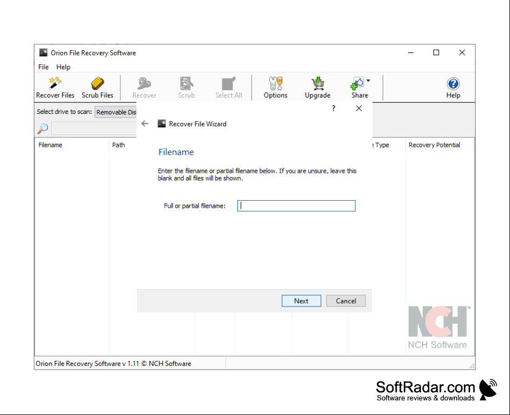
Task: Click the version text in the status bar
Action: pyautogui.click(x=113, y=364)
